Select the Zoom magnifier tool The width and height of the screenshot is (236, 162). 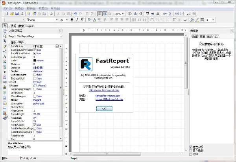pos(5,36)
